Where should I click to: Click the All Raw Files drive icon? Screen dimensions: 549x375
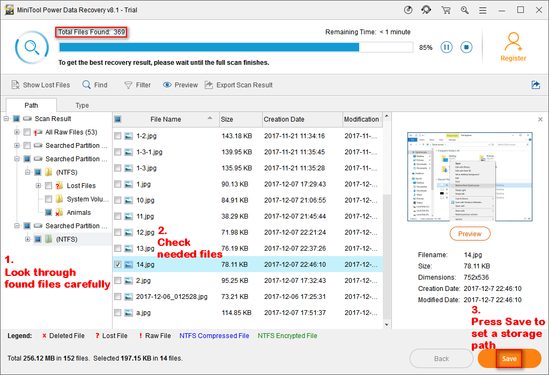point(38,132)
